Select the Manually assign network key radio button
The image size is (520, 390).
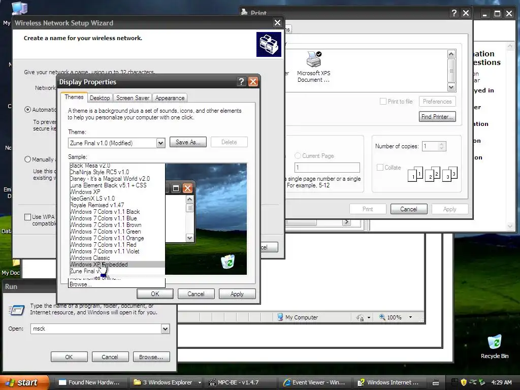pyautogui.click(x=28, y=159)
